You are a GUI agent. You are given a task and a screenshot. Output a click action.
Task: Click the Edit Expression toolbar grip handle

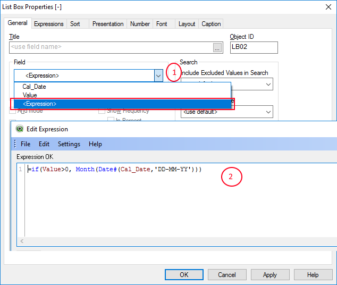pos(15,144)
